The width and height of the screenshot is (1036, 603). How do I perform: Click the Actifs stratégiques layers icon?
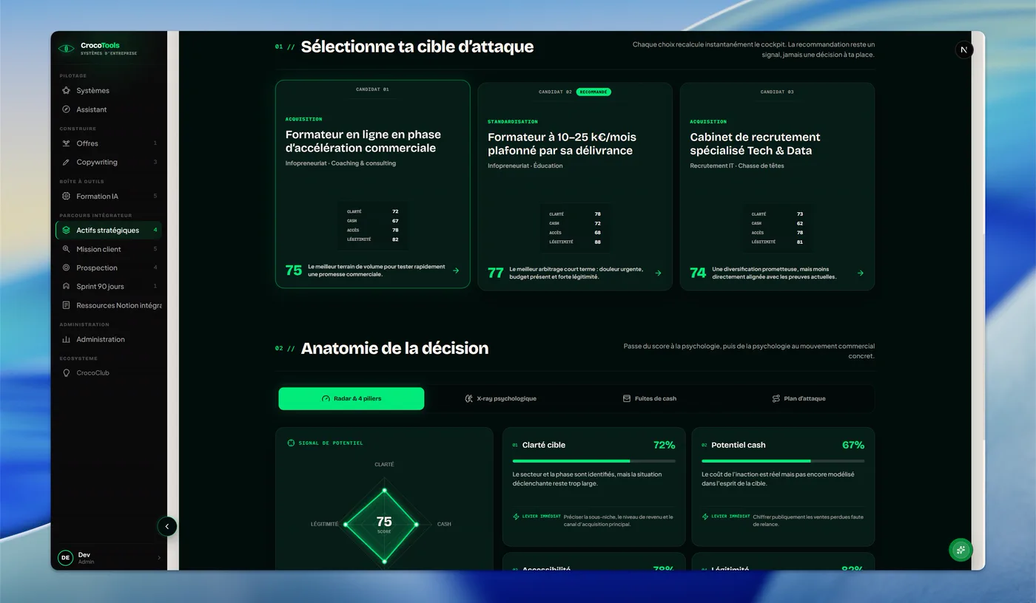pyautogui.click(x=66, y=230)
